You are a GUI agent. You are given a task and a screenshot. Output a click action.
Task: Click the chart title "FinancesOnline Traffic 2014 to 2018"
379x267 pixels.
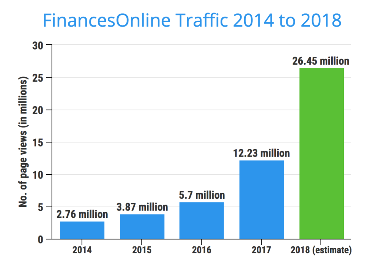(192, 20)
